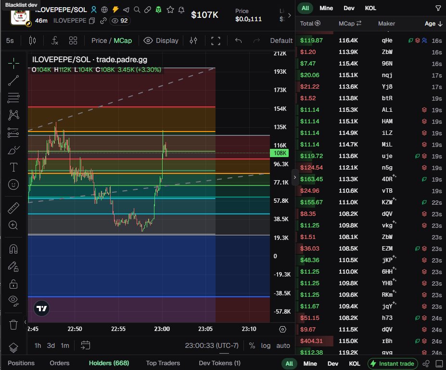Open the Top Traders tab

pos(163,363)
